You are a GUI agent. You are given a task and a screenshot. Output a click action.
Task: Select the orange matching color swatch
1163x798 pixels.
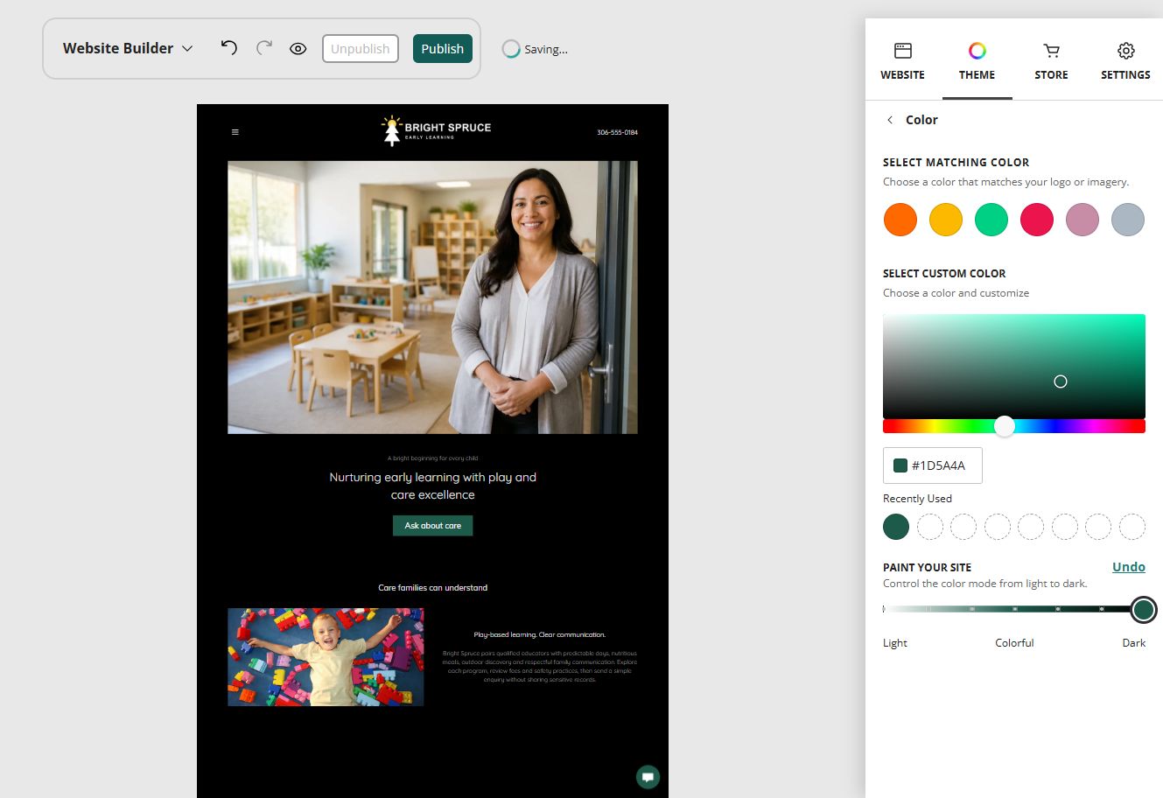900,220
